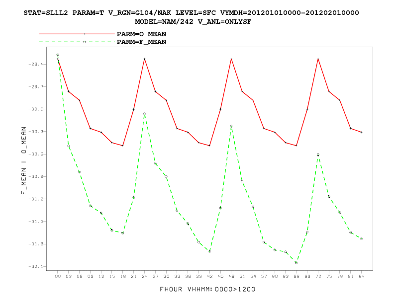Click the red O_MEAN peak at hour 72
This screenshot has width=394, height=304.
tap(318, 59)
